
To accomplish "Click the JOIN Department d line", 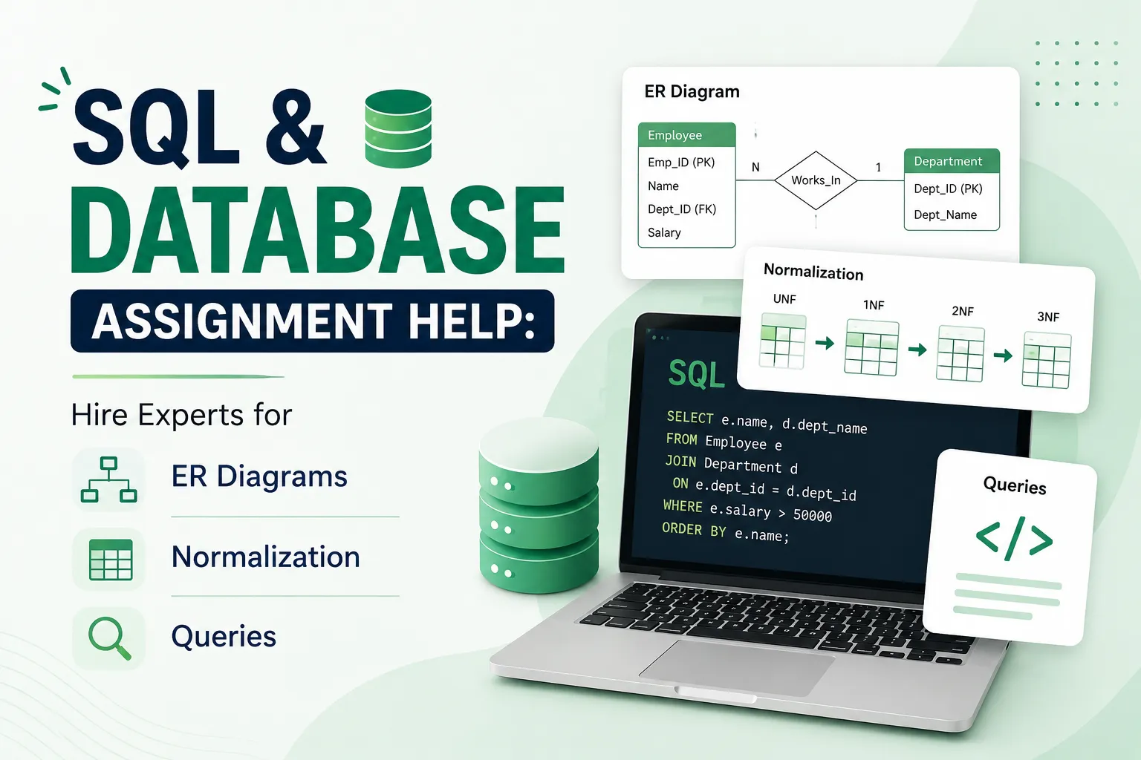I will [731, 464].
